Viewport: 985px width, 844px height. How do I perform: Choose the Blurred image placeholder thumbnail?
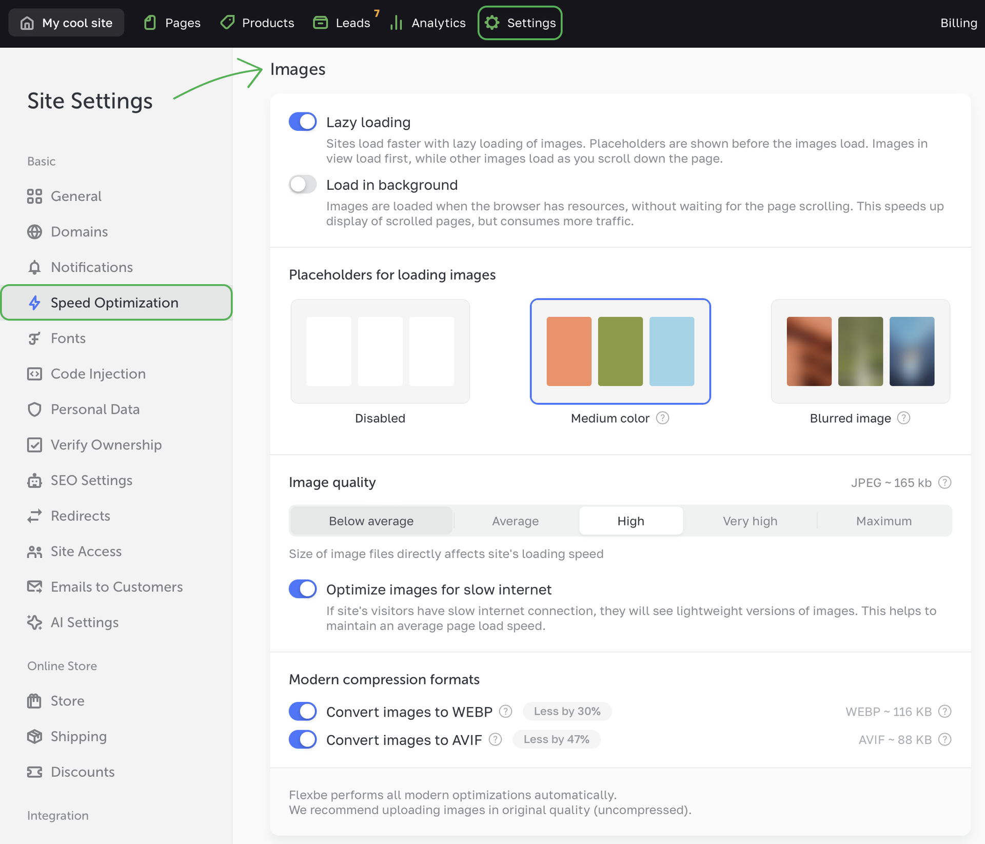[x=860, y=351]
